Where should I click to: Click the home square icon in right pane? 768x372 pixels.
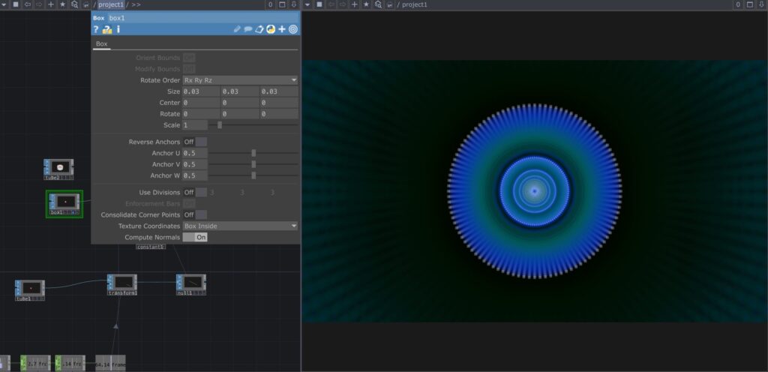click(x=319, y=4)
